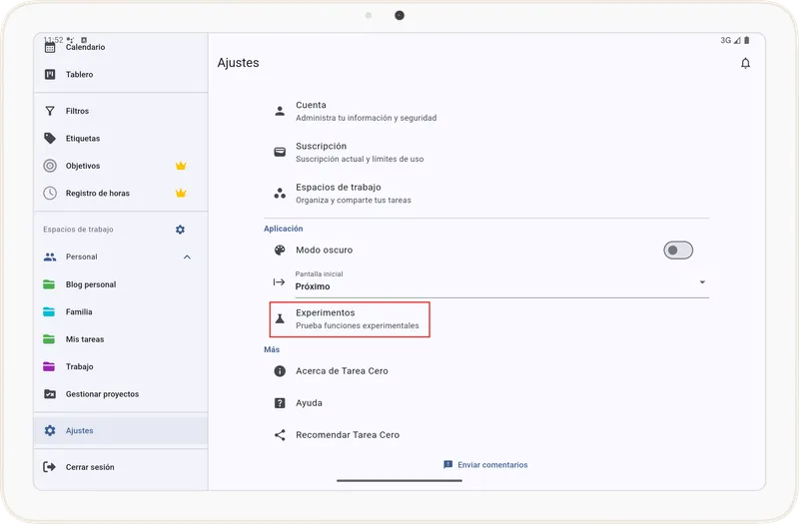Click the Filtros funnel icon
Viewport: 799px width, 524px height.
[x=50, y=111]
